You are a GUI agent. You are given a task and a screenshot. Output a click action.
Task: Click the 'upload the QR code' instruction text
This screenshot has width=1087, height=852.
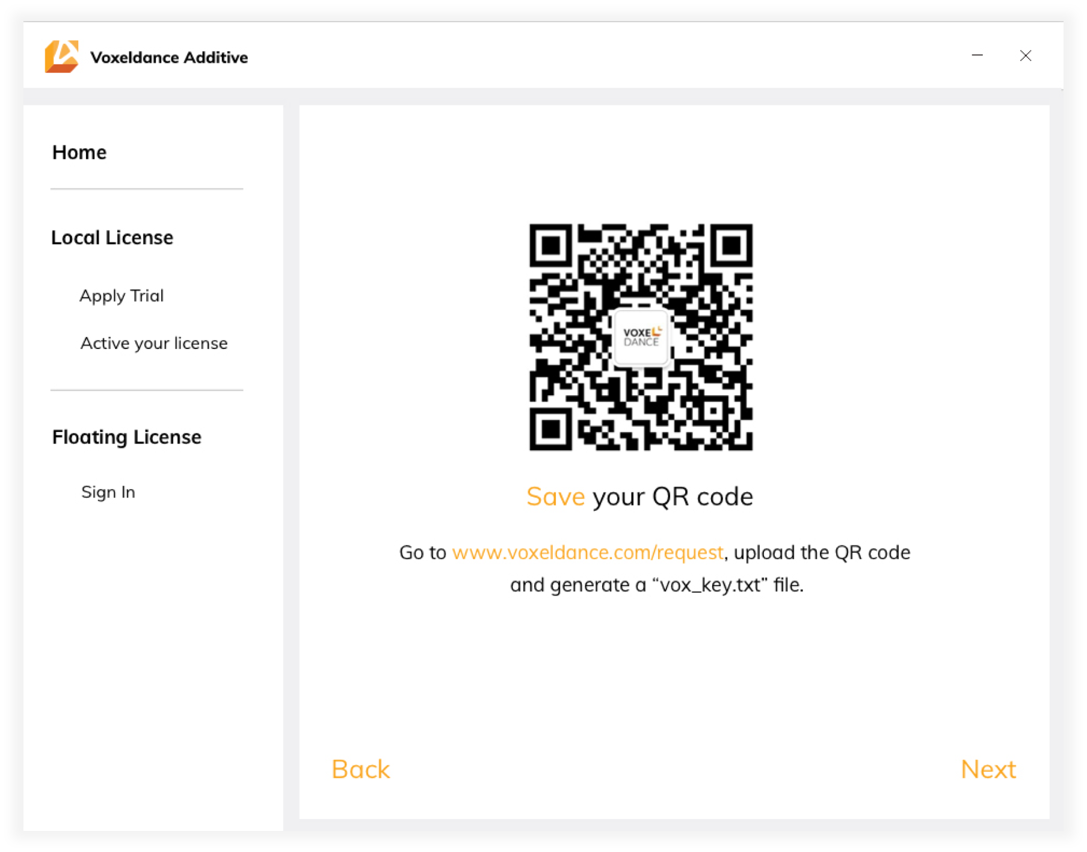[x=822, y=552]
